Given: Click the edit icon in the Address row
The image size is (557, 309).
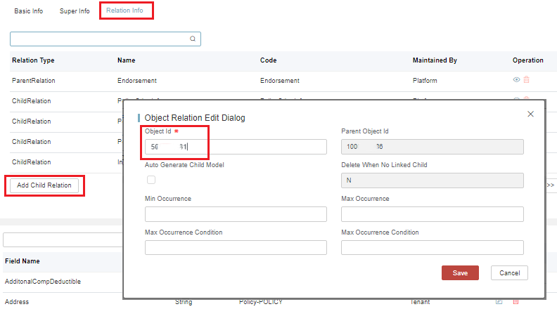Looking at the screenshot, I should pos(499,301).
